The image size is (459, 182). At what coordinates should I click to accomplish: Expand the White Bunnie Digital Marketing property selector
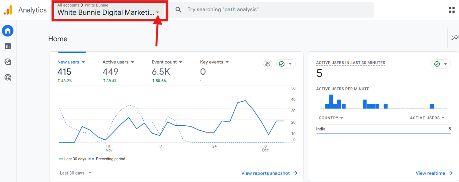click(109, 12)
